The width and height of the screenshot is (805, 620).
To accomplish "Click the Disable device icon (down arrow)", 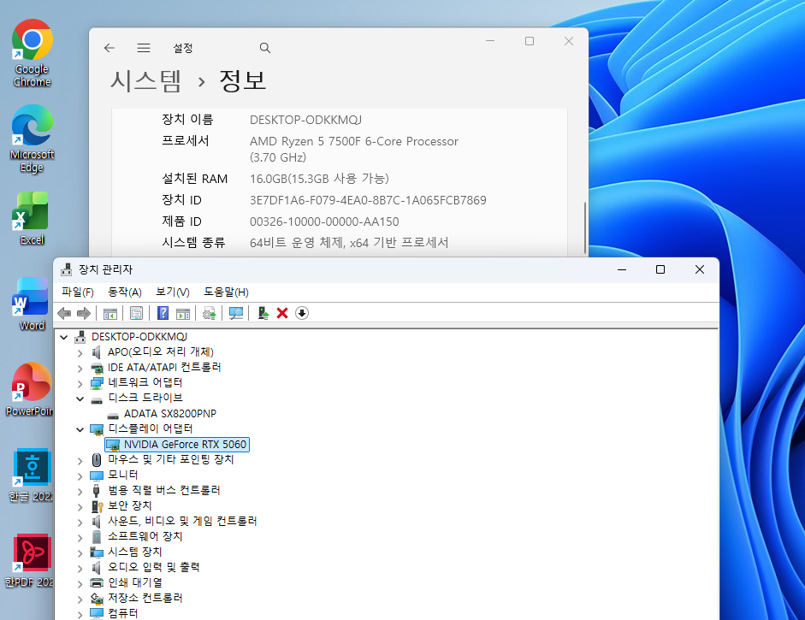I will click(x=301, y=313).
